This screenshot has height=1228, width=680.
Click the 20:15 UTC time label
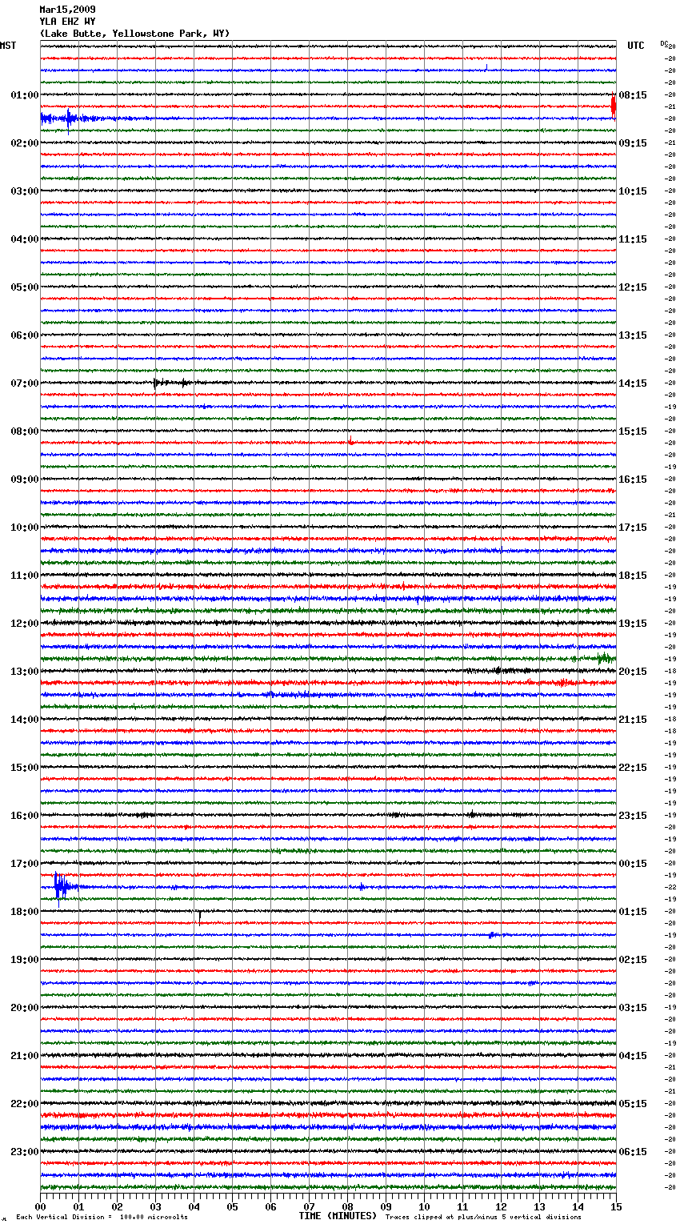tap(633, 672)
